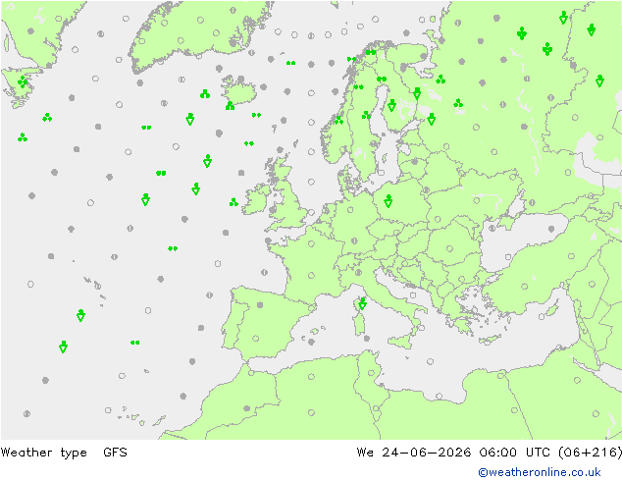The width and height of the screenshot is (622, 481).
Task: Select the green symbol over Baffin Island
Action: 23,82
